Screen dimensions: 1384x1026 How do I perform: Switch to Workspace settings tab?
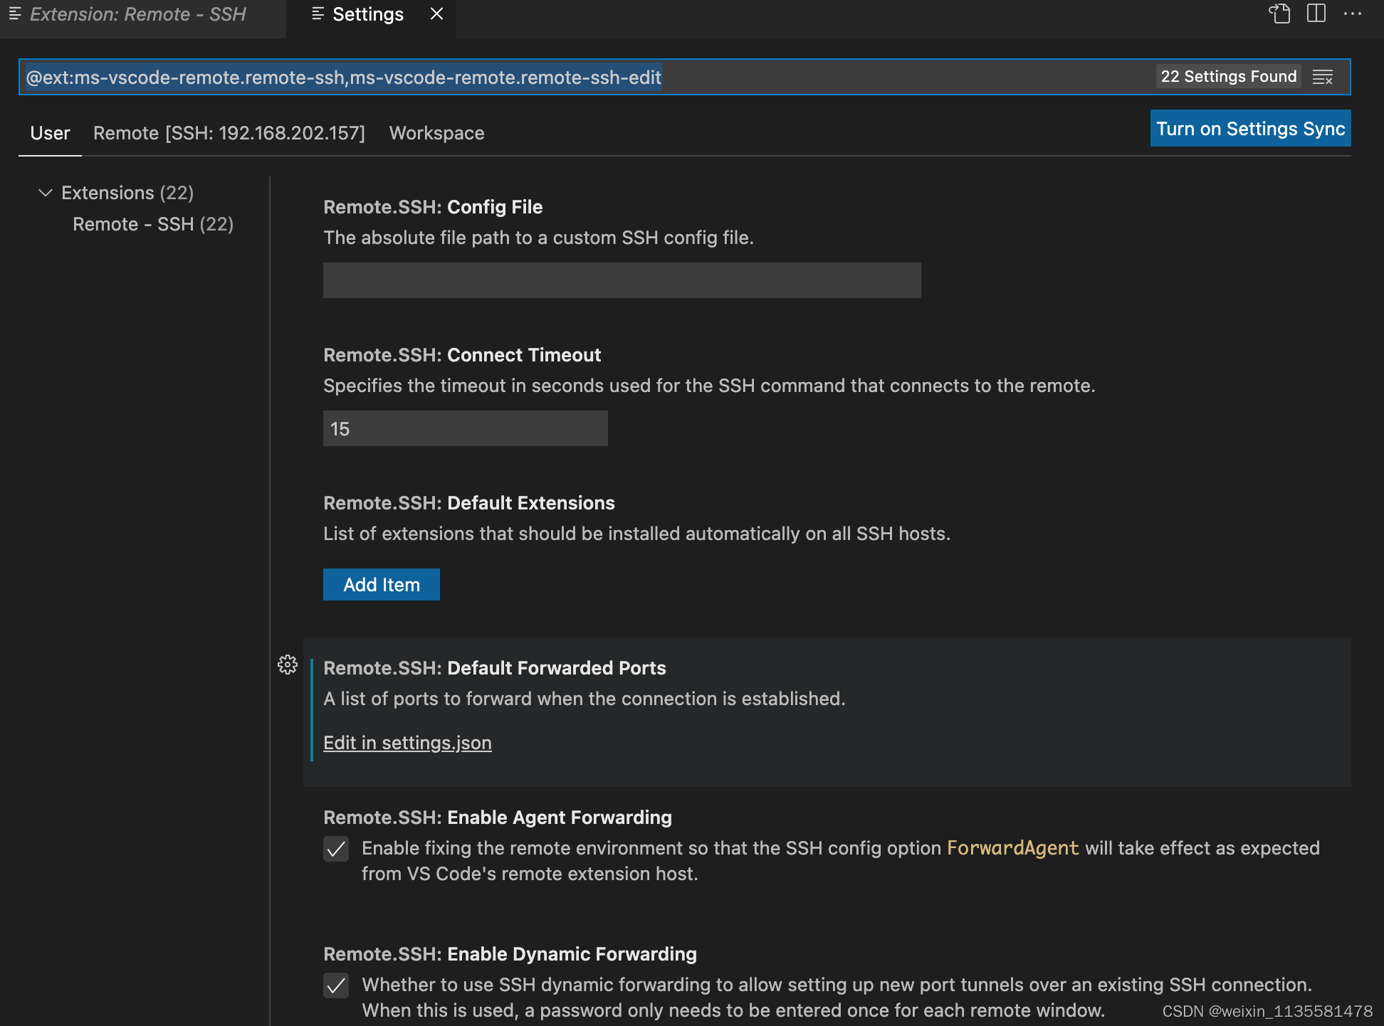point(436,133)
